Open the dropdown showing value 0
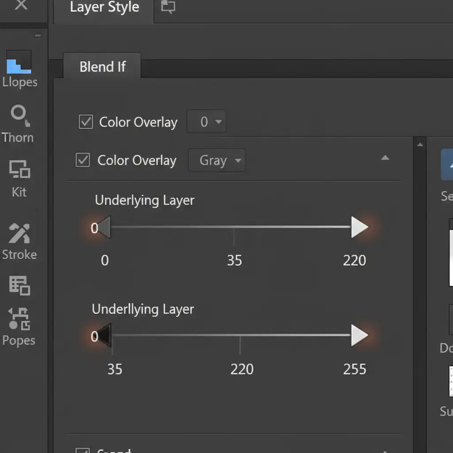Image resolution: width=453 pixels, height=453 pixels. click(207, 122)
